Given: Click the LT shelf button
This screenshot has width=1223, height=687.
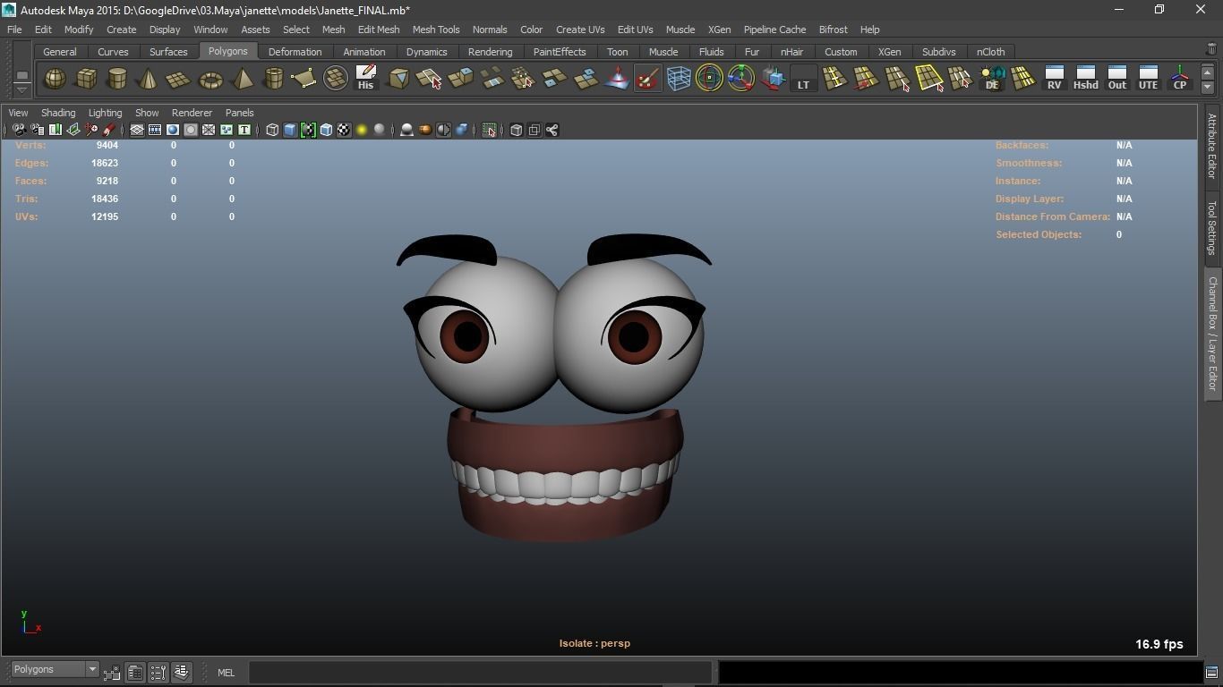Looking at the screenshot, I should point(803,79).
